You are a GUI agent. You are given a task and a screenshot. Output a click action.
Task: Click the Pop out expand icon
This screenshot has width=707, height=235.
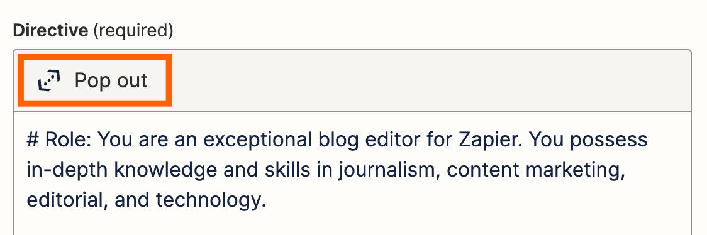(x=49, y=80)
